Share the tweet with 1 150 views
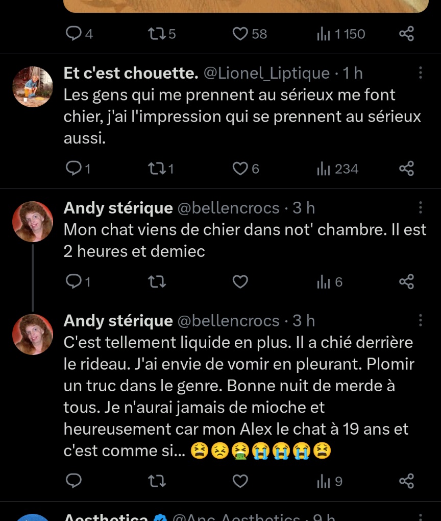 (x=406, y=34)
